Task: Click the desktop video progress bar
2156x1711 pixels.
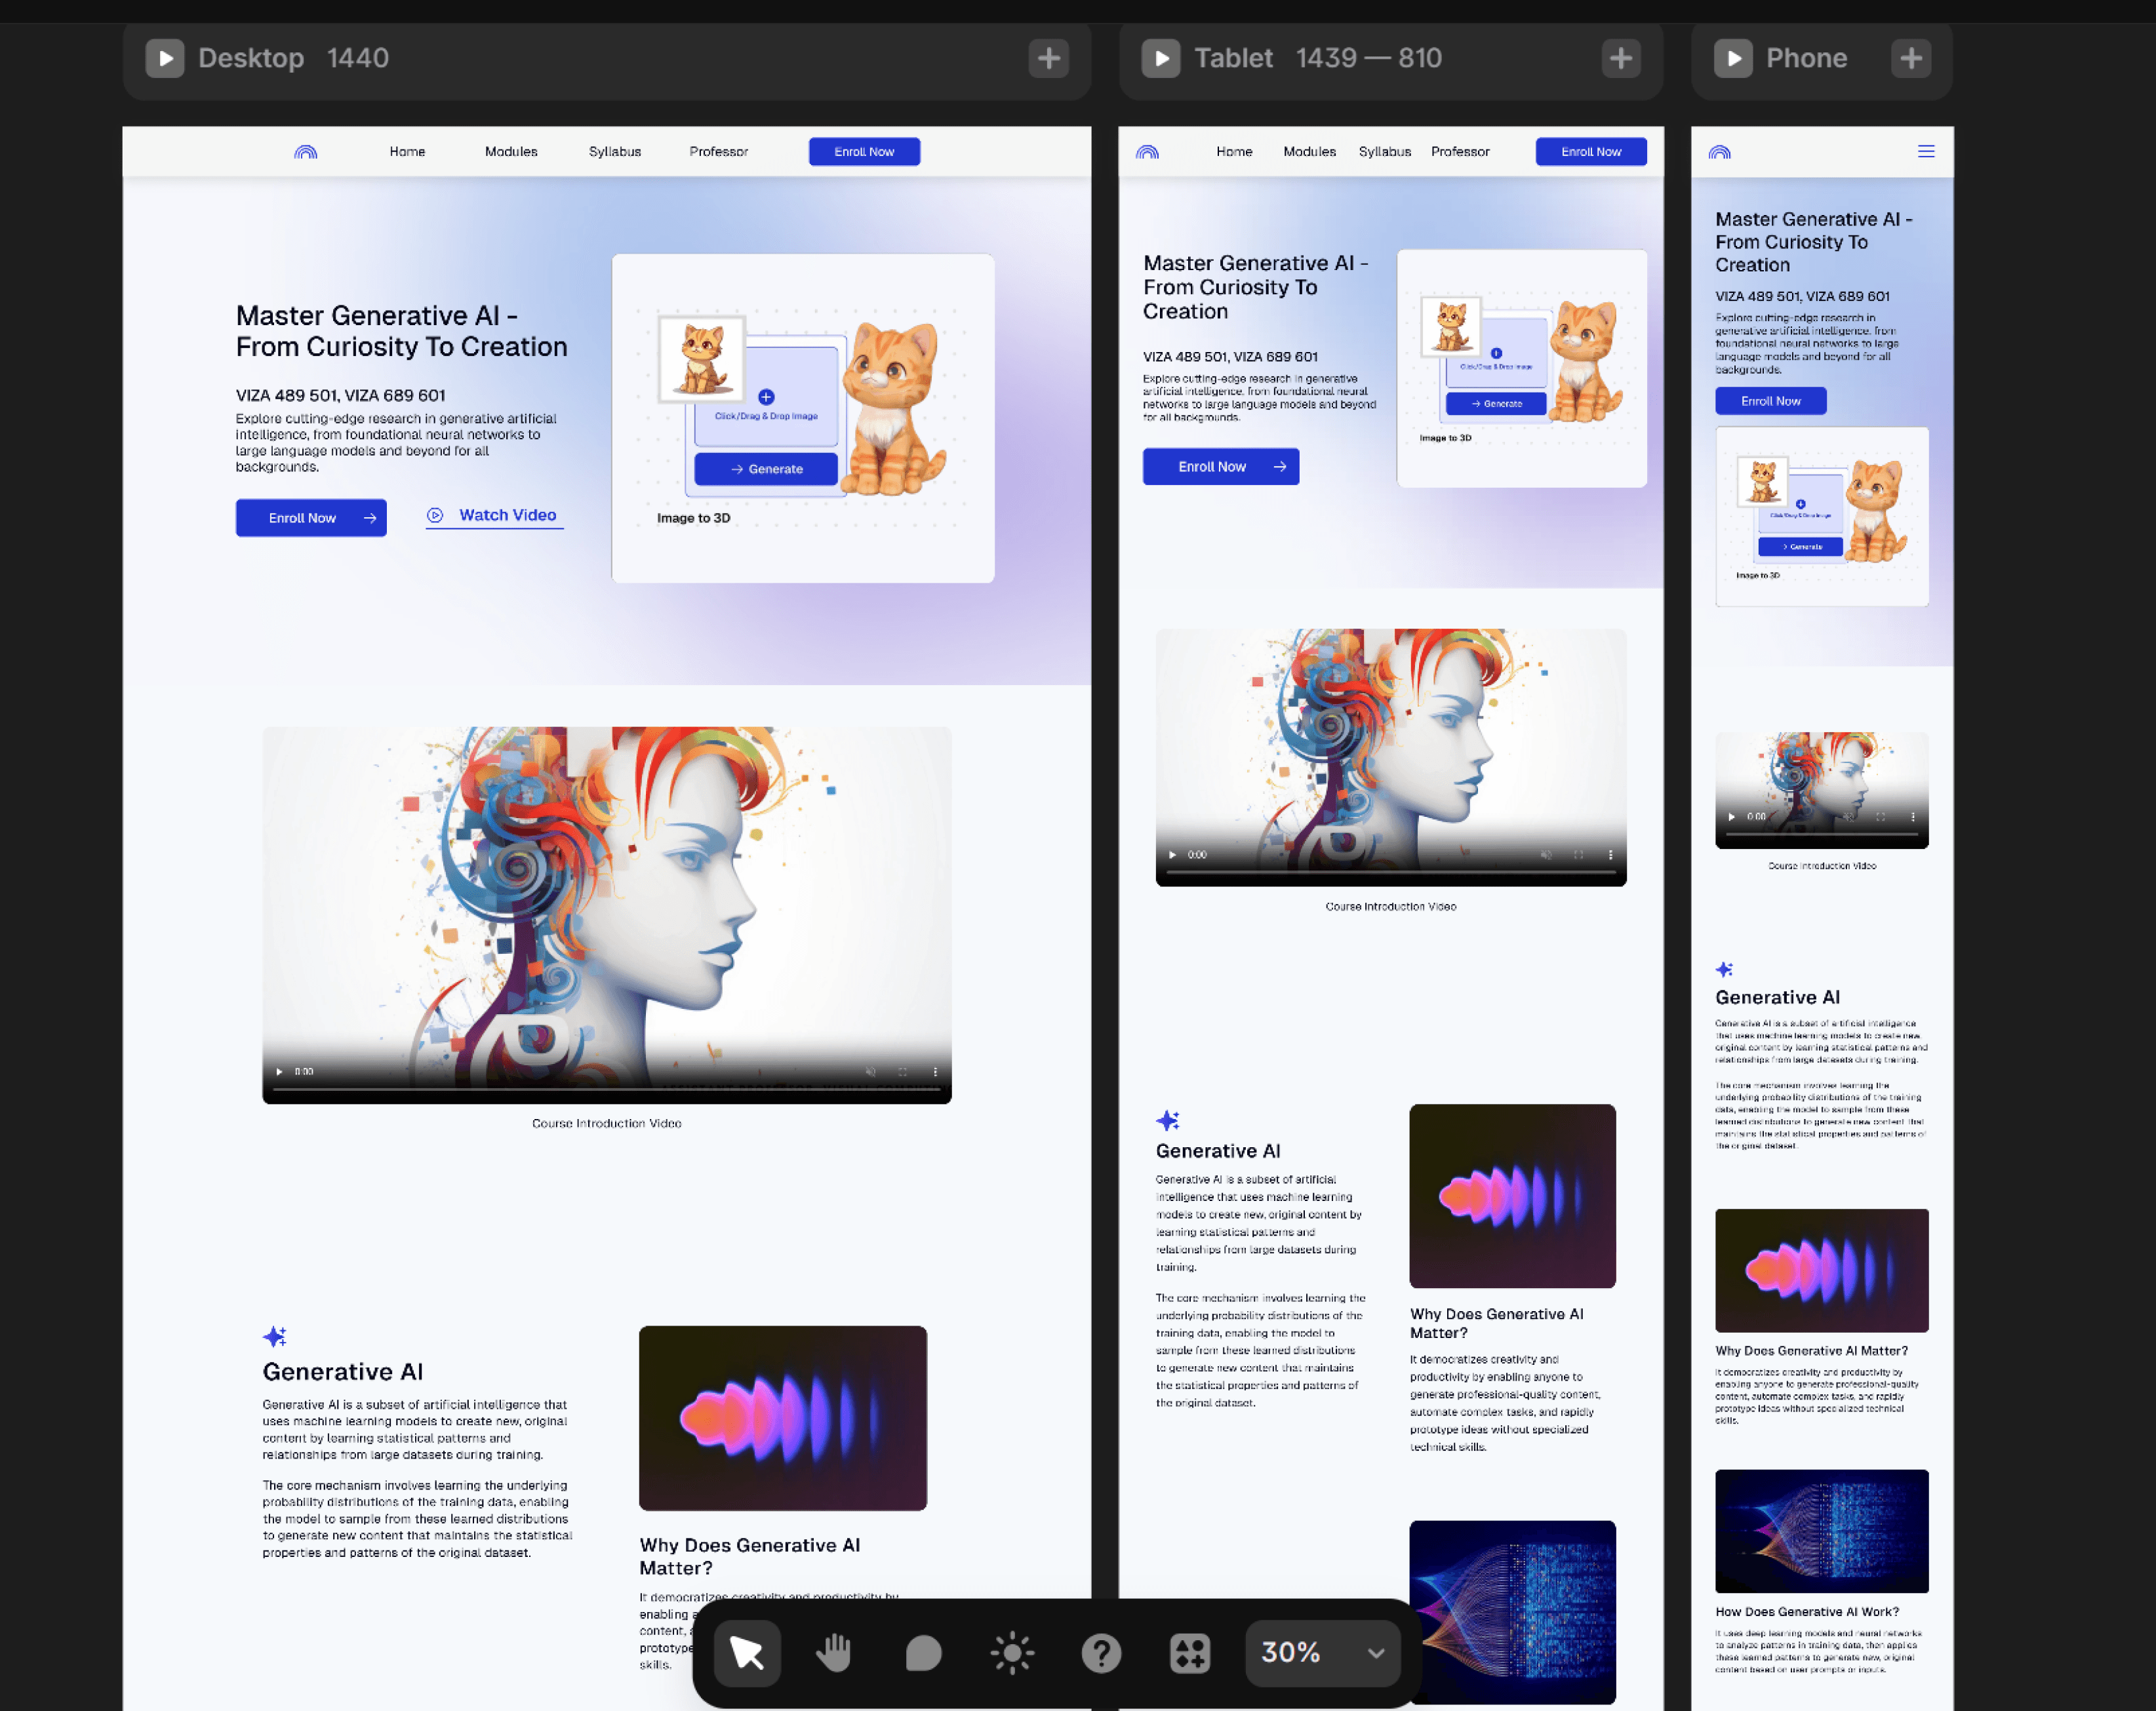Action: pyautogui.click(x=606, y=1089)
